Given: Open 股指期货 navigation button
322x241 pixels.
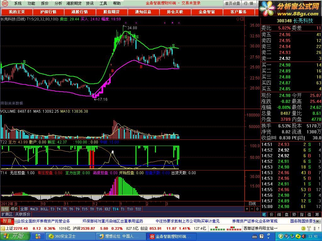Looking at the screenshot, I should 112,12.
